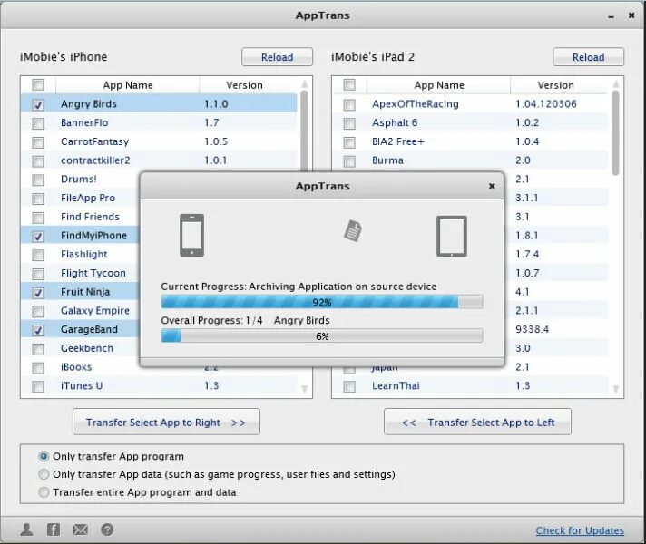Click the Current Progress 92% bar

[322, 302]
